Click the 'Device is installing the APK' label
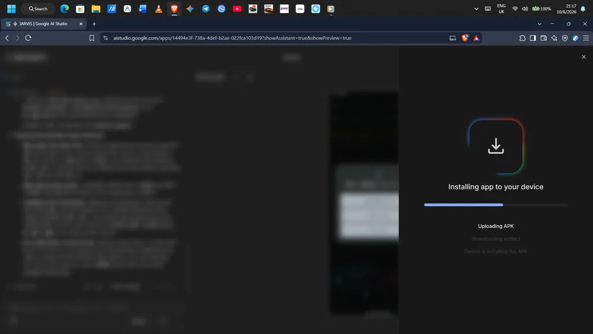The width and height of the screenshot is (593, 334). pos(496,251)
